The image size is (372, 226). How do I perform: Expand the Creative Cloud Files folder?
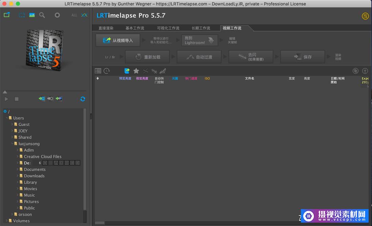(18, 156)
